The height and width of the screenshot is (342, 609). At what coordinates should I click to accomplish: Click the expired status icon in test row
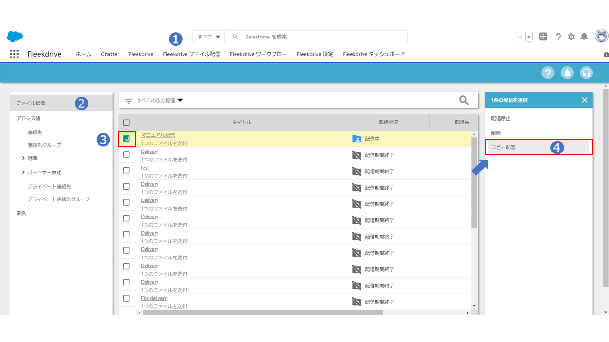pyautogui.click(x=356, y=171)
